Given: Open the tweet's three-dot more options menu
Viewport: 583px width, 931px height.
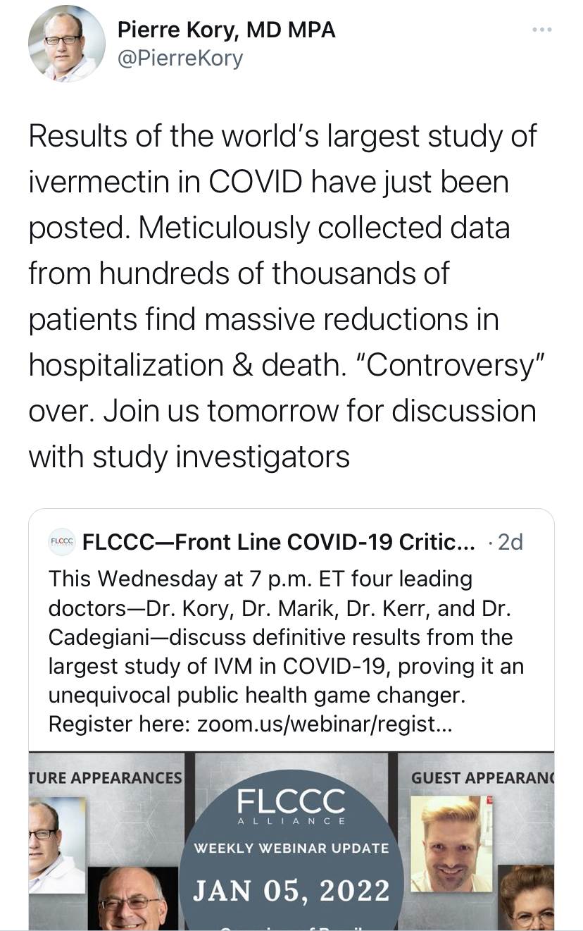Looking at the screenshot, I should point(542,30).
